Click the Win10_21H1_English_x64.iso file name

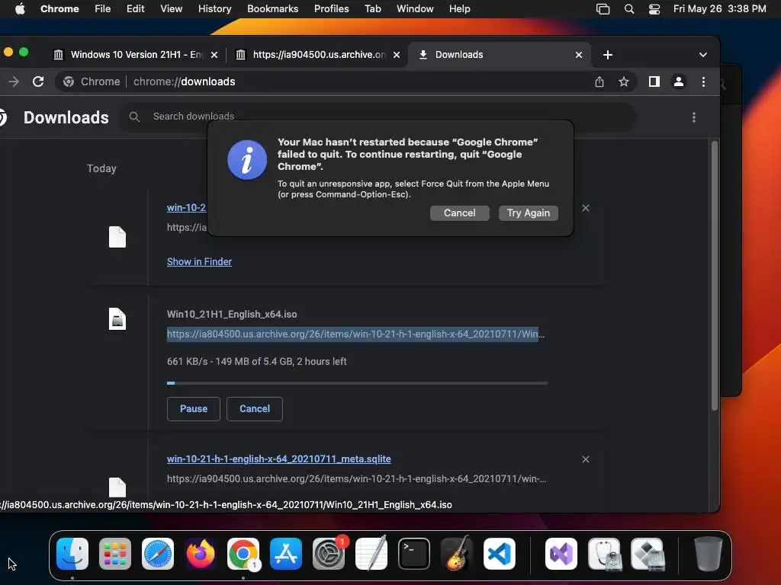tap(232, 315)
